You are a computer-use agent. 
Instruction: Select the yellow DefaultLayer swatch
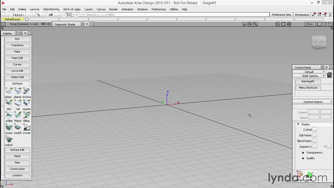[13, 19]
